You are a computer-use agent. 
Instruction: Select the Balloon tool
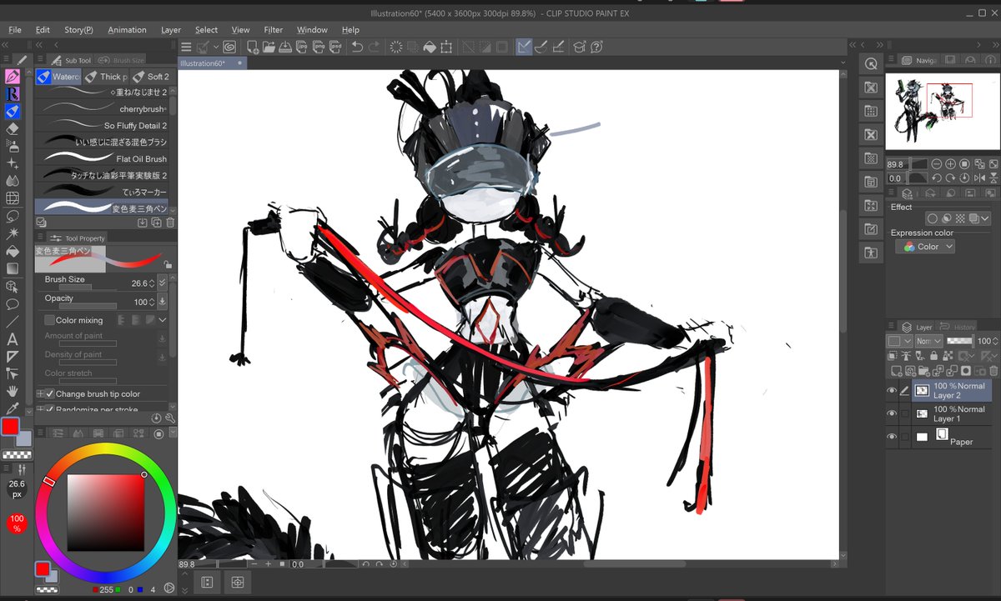click(13, 303)
